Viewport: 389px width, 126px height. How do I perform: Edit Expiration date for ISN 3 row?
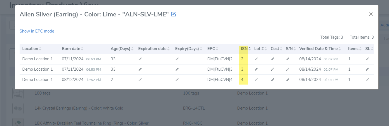pos(140,69)
